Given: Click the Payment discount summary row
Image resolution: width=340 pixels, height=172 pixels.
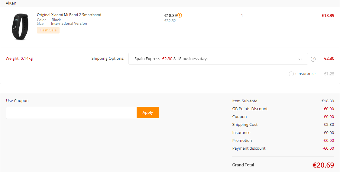Looking at the screenshot, I should (283, 148).
